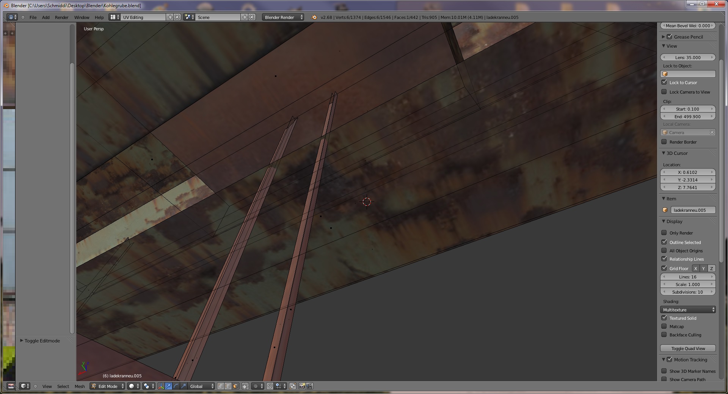This screenshot has height=394, width=728.
Task: Switch to edge select mode
Action: pos(228,386)
